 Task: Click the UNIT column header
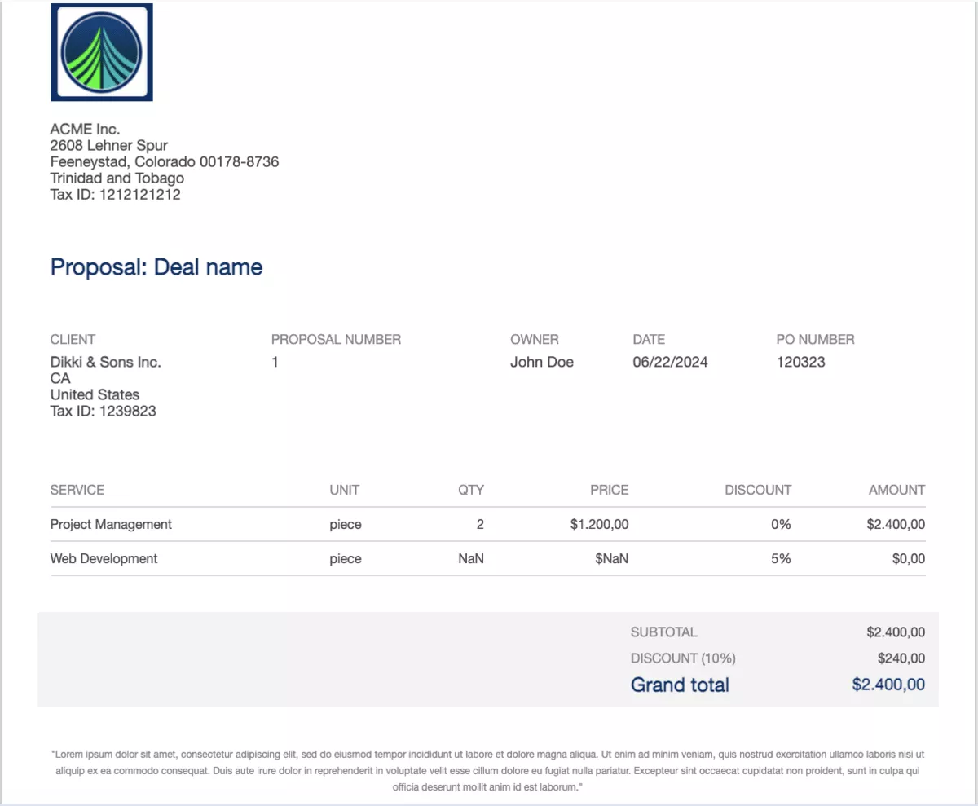(345, 490)
